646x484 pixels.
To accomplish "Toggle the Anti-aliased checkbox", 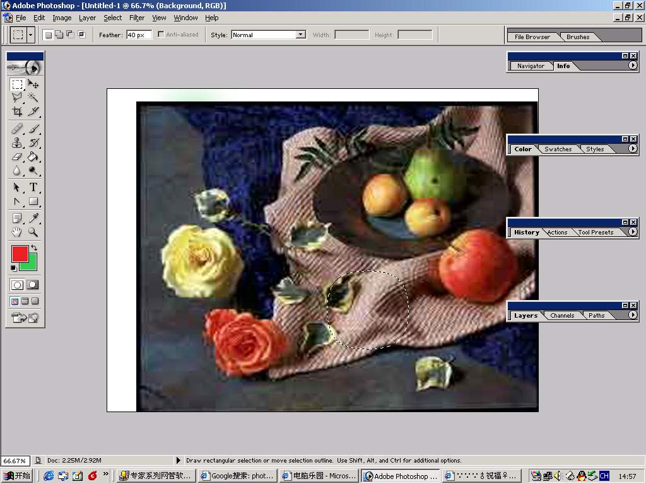I will [x=161, y=35].
